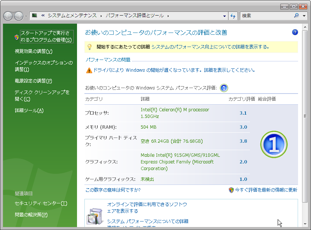Expand the chevron after システムとメンテナンス
This screenshot has width=311, height=230.
coord(101,16)
